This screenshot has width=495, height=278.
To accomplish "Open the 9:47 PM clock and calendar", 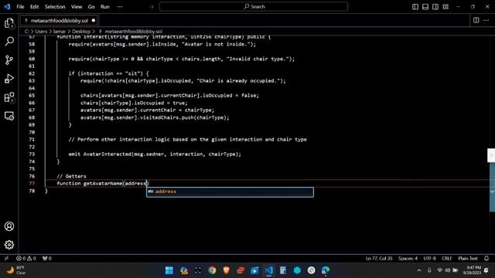I will (472, 270).
